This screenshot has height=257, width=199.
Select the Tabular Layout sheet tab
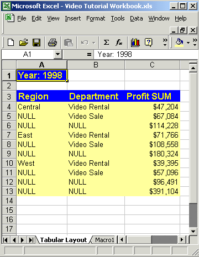pos(64,240)
